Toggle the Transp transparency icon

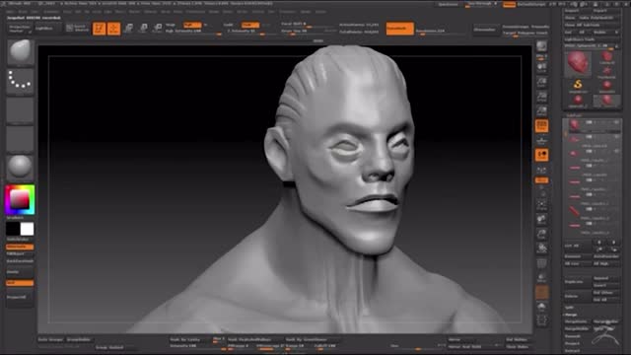(541, 278)
